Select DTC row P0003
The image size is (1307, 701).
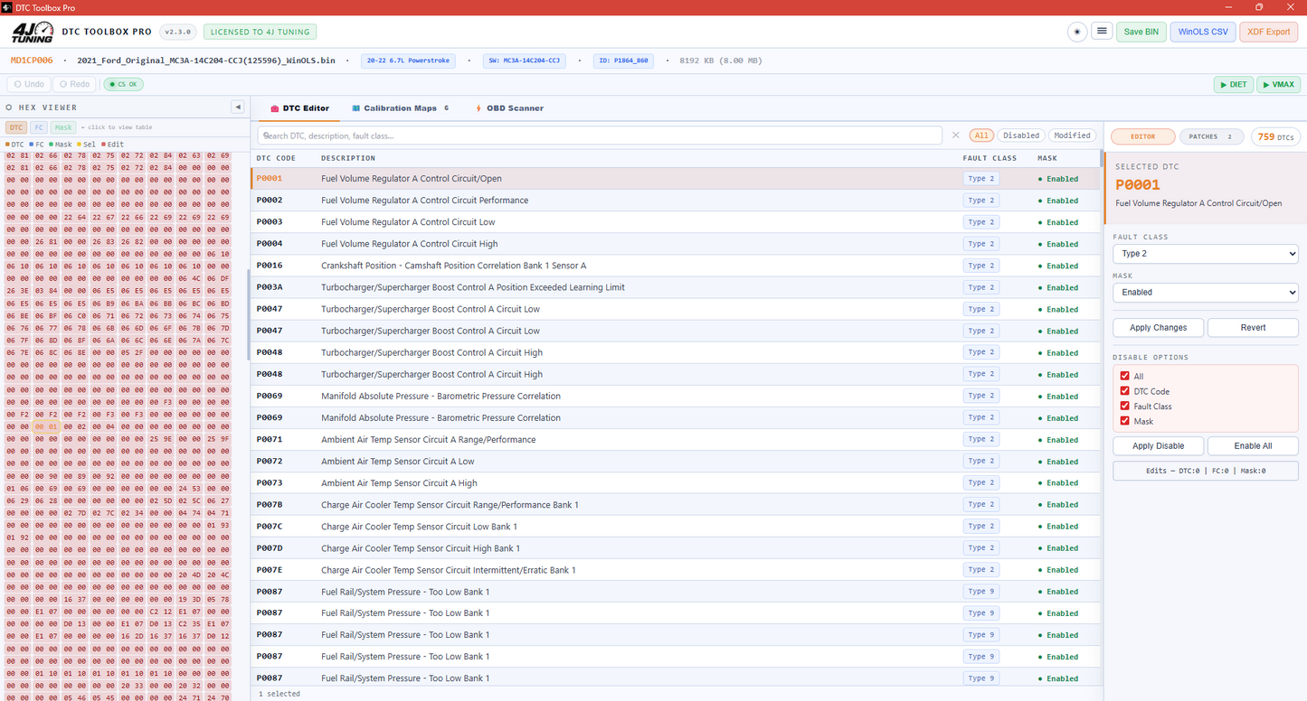[x=675, y=222]
